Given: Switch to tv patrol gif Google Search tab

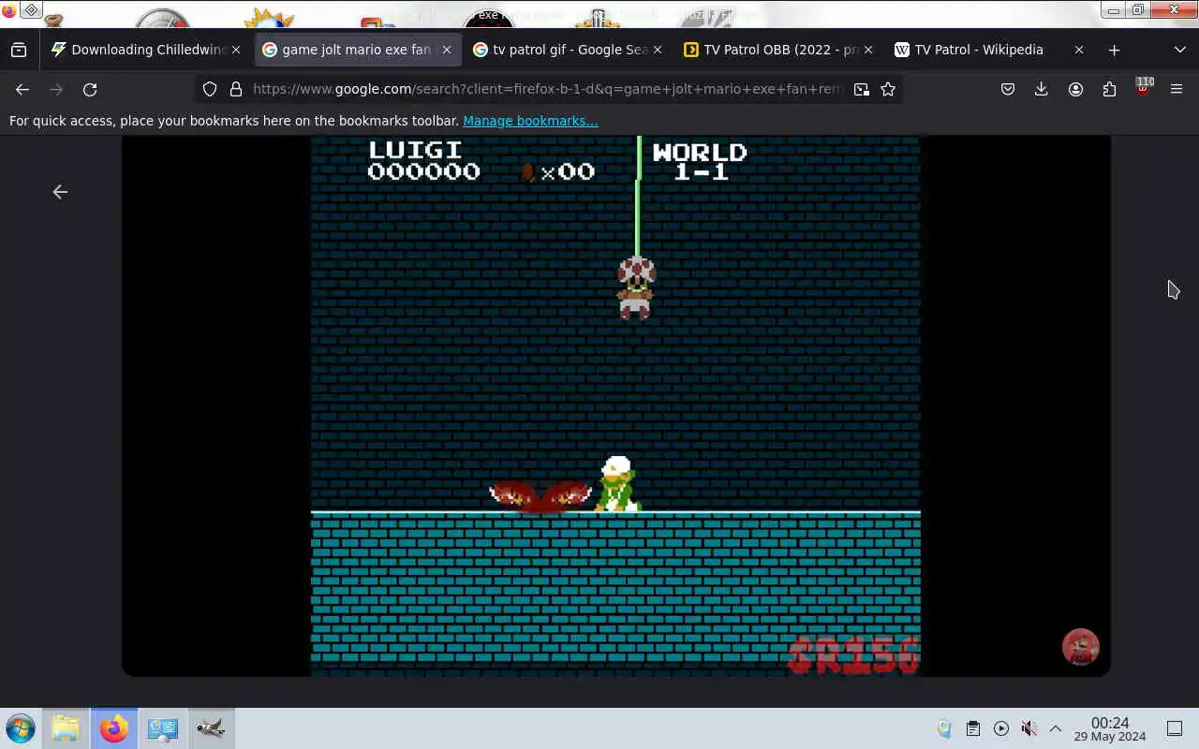Looking at the screenshot, I should tap(568, 50).
